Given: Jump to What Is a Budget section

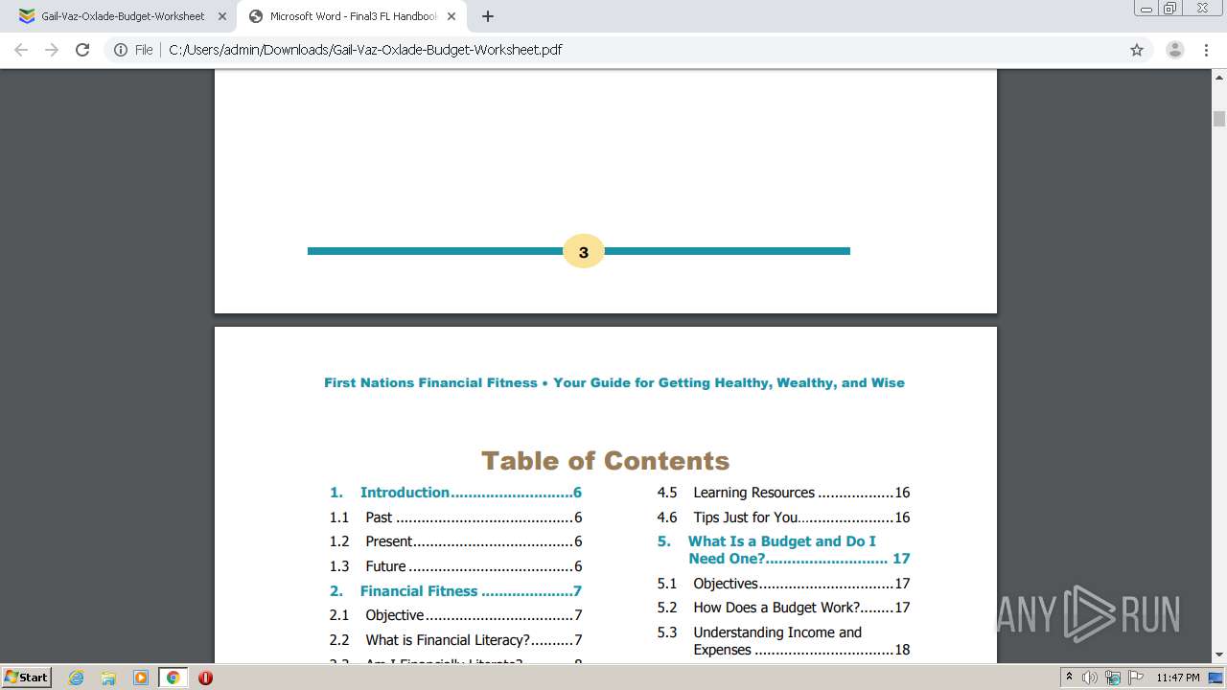Looking at the screenshot, I should 783,550.
